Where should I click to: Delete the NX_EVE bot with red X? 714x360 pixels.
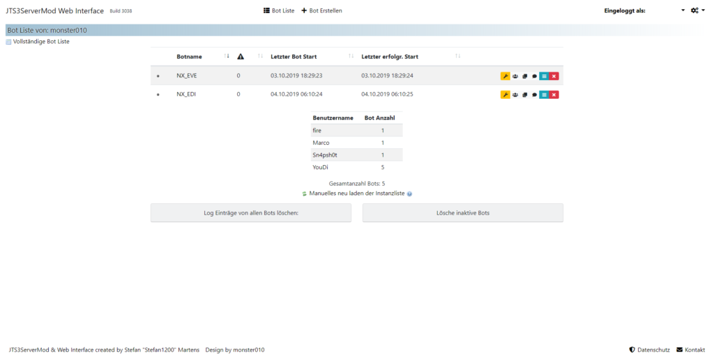[x=554, y=76]
